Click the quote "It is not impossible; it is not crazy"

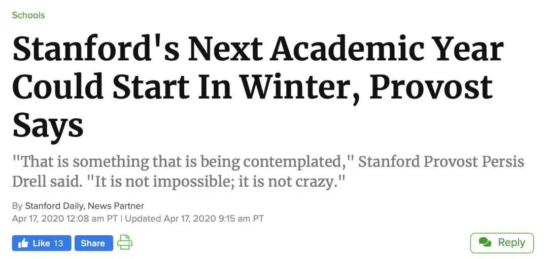[x=216, y=181]
